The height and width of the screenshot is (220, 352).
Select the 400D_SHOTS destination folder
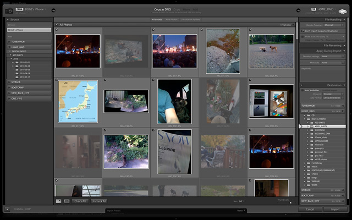323,127
